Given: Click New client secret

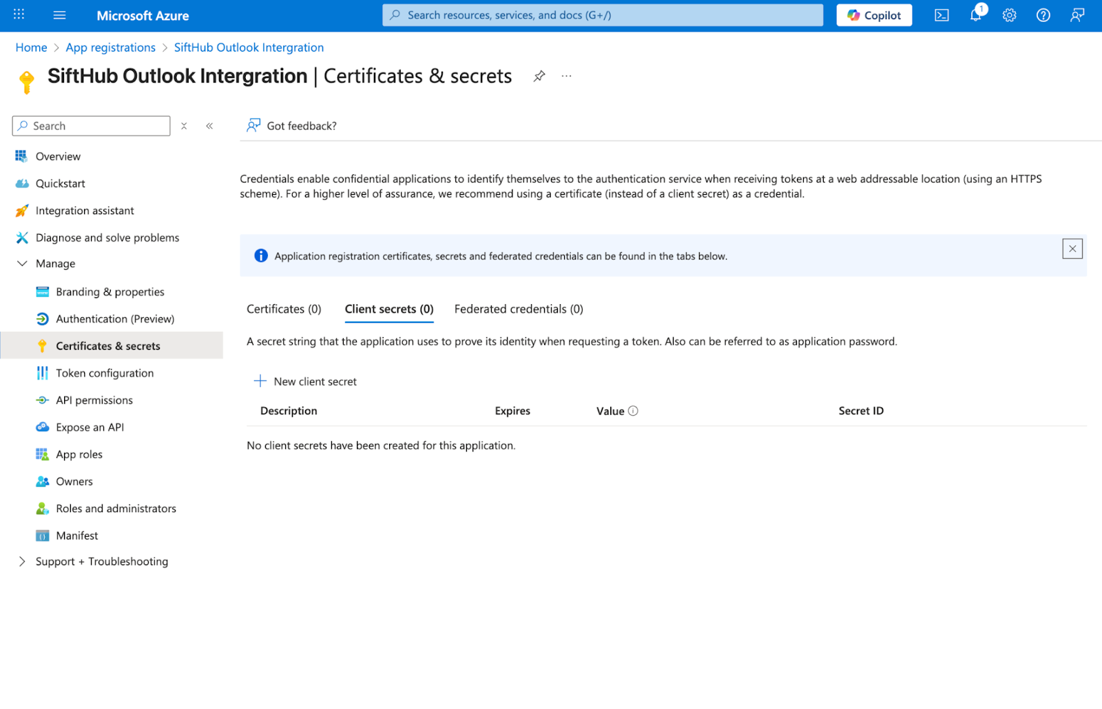Looking at the screenshot, I should pyautogui.click(x=306, y=381).
